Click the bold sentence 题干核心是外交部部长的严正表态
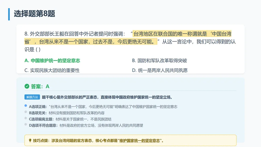The height and width of the screenshot is (147, 261). pyautogui.click(x=69, y=97)
